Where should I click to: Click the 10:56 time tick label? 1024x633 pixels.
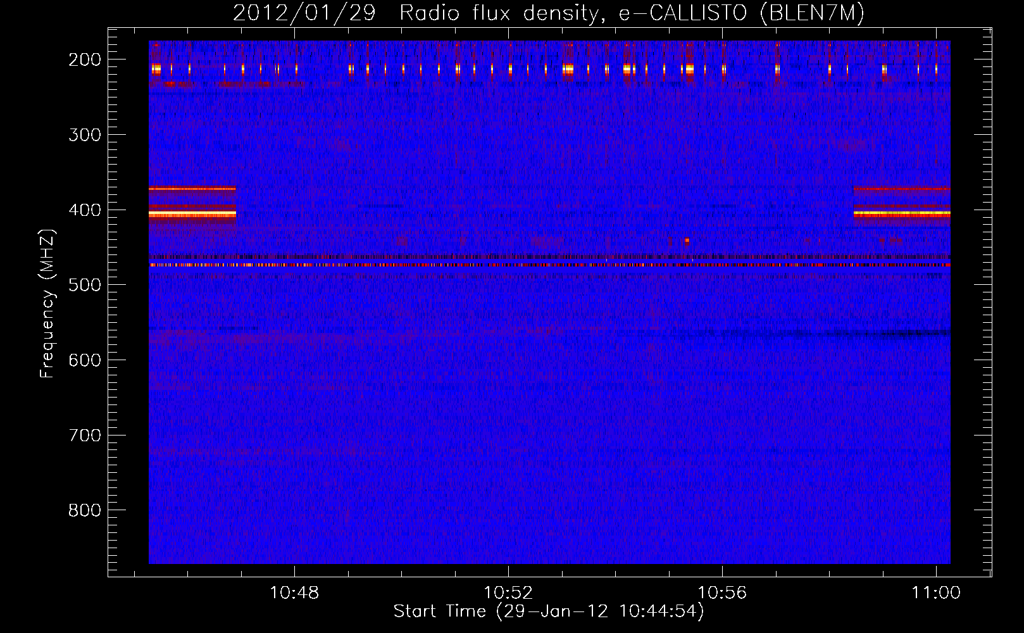722,593
